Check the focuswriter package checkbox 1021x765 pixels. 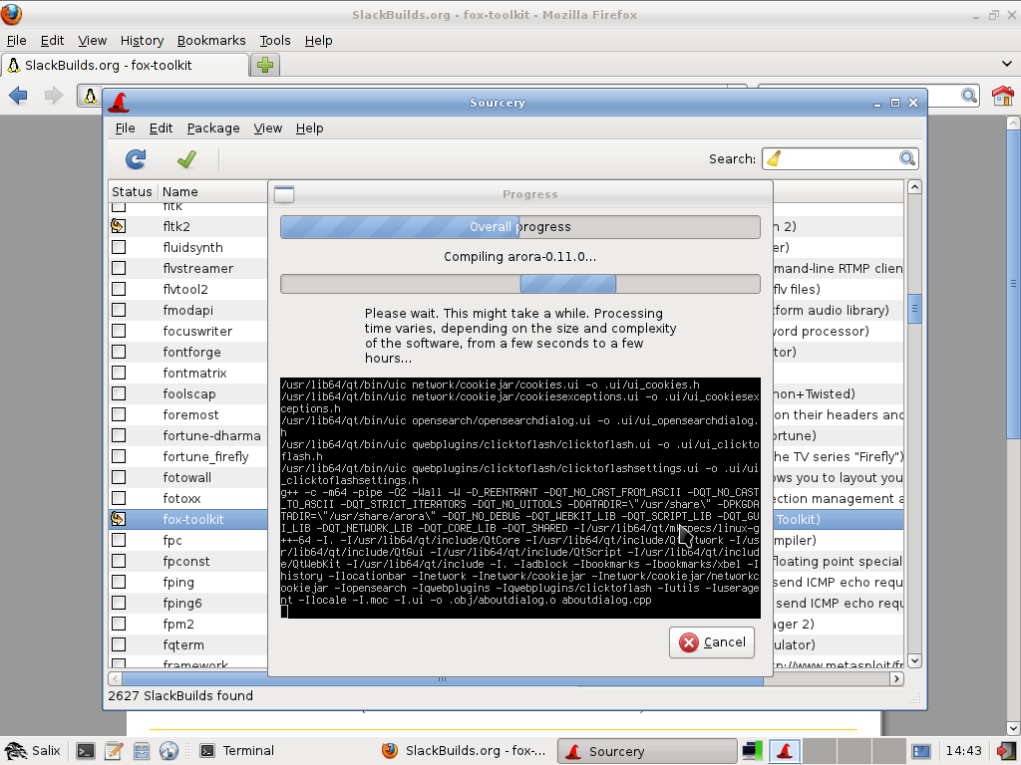[x=119, y=331]
